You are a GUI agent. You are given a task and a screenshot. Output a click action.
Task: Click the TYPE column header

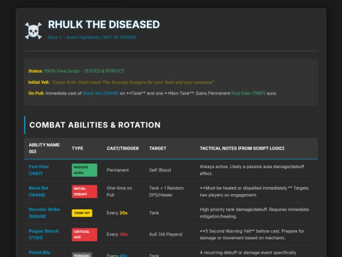tap(77, 148)
